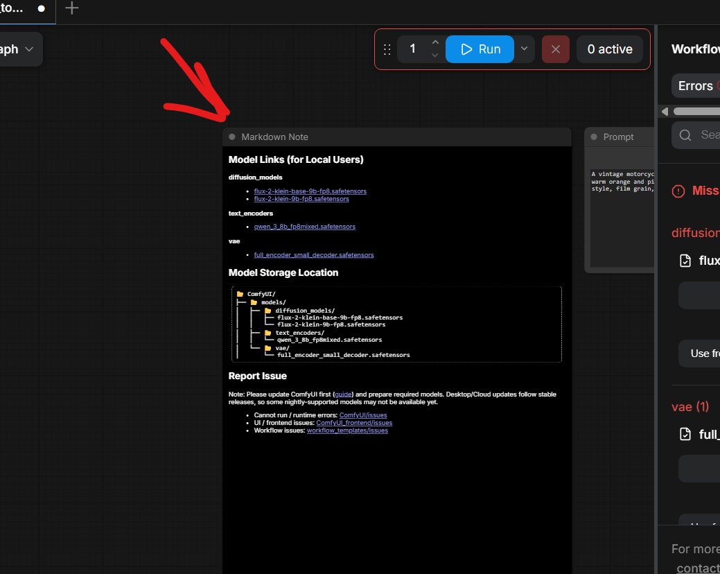Image resolution: width=720 pixels, height=574 pixels.
Task: Click the batch count number field
Action: coord(413,49)
